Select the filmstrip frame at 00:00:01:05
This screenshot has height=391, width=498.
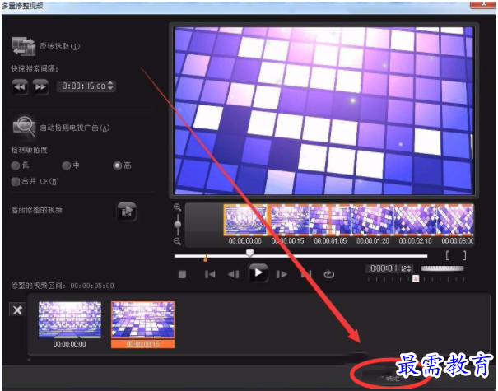tap(330, 220)
